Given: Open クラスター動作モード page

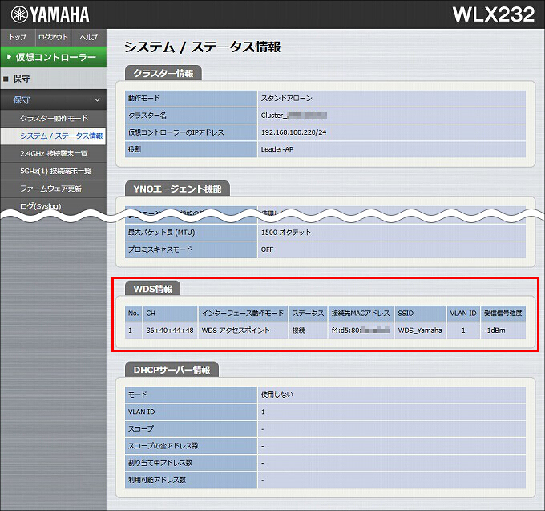Looking at the screenshot, I should click(54, 118).
